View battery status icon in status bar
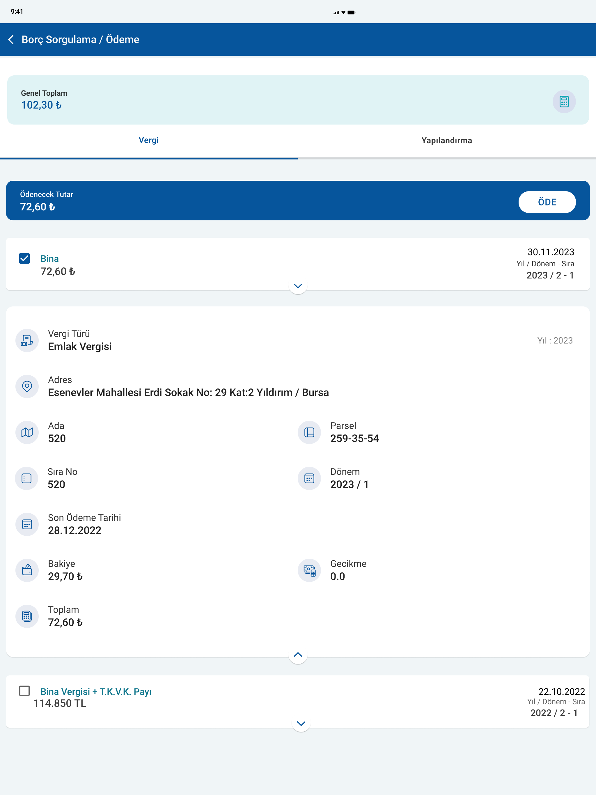Screen dimensions: 596x795 [351, 13]
